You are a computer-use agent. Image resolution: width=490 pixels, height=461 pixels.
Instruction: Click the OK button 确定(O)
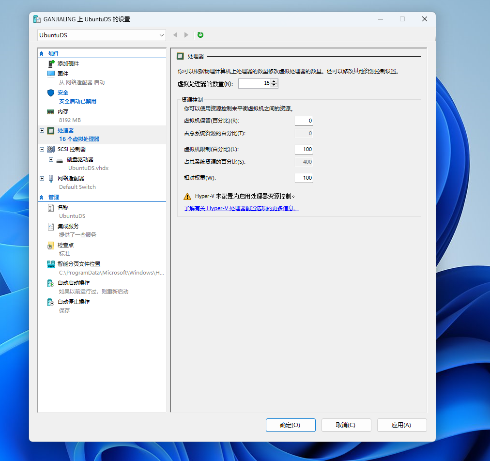[x=291, y=425]
